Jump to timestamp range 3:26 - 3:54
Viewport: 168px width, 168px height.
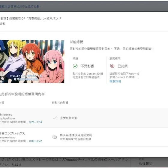click(x=35, y=122)
